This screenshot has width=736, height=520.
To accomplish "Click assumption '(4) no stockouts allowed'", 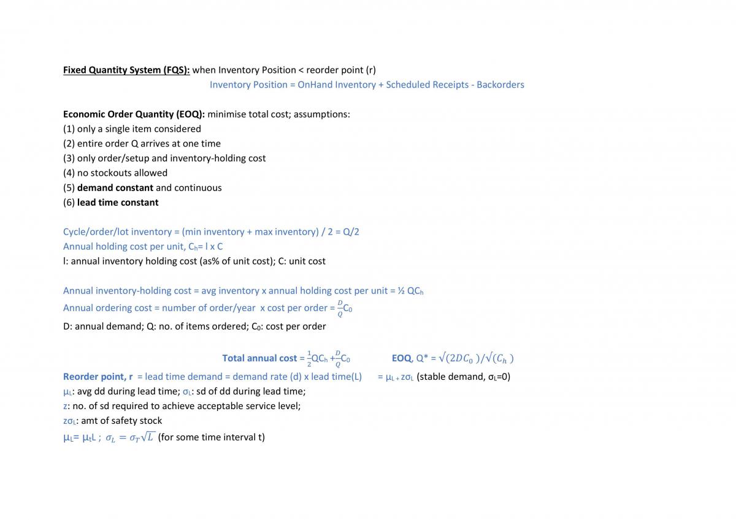I will tap(115, 173).
